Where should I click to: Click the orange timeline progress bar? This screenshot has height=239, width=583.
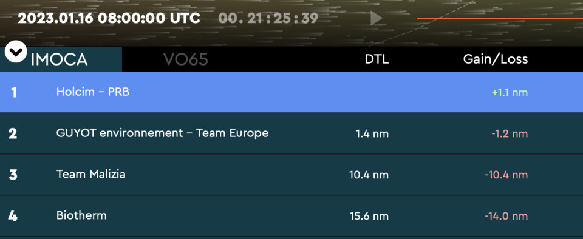click(500, 18)
